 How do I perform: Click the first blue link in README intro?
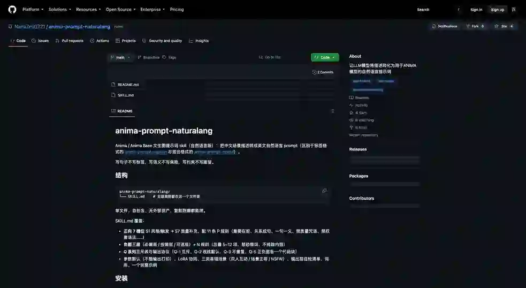[146, 152]
